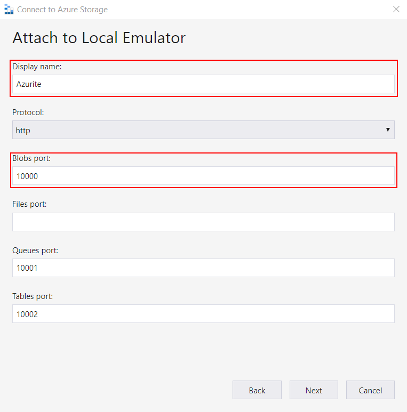The height and width of the screenshot is (412, 407).
Task: Click the Protocol dropdown arrow
Action: tap(388, 130)
